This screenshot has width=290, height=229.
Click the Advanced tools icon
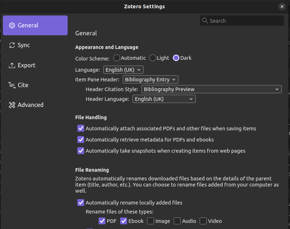[x=12, y=105]
